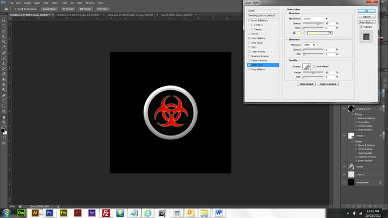Select the Zoom tool in the toolbox
The height and width of the screenshot is (218, 388).
(4, 122)
